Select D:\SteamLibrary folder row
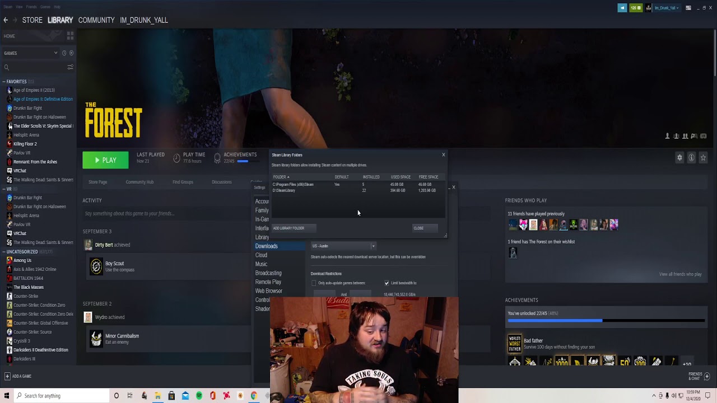Viewport: 717px width, 403px height. tap(358, 190)
